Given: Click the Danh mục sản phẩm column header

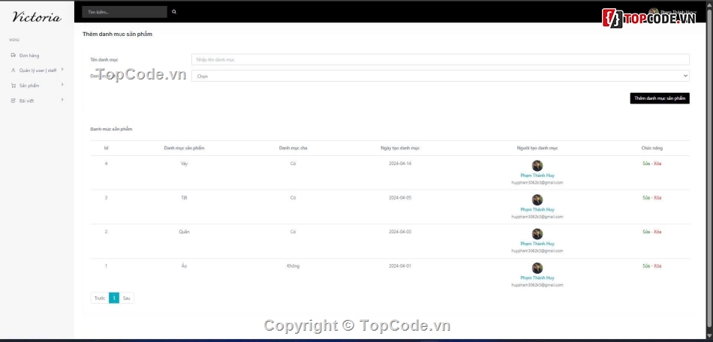Looking at the screenshot, I should point(184,148).
